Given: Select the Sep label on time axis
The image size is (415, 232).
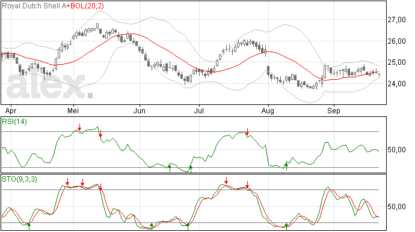Looking at the screenshot, I should point(333,111).
